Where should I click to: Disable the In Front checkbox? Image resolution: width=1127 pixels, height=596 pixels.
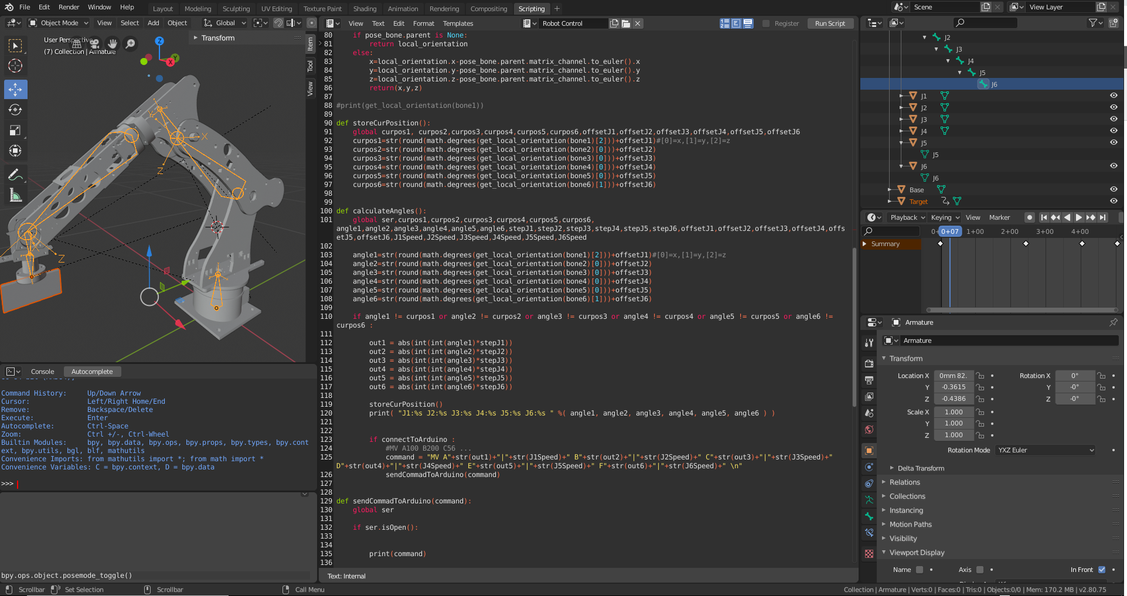pyautogui.click(x=1102, y=570)
